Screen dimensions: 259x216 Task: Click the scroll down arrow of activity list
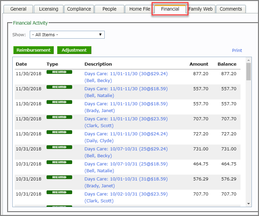click(x=248, y=204)
